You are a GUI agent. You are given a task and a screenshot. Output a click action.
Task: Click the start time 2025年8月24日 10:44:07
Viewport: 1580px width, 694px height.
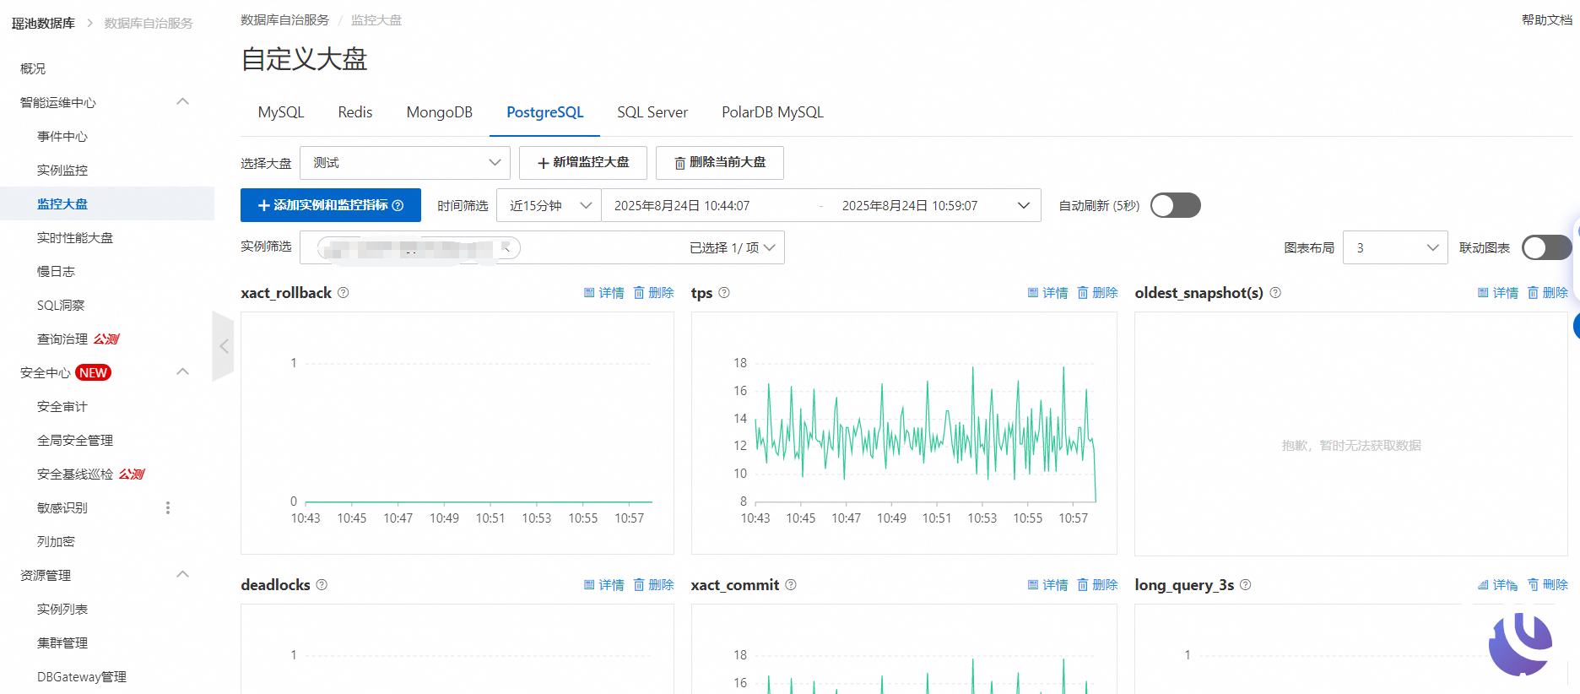point(682,206)
